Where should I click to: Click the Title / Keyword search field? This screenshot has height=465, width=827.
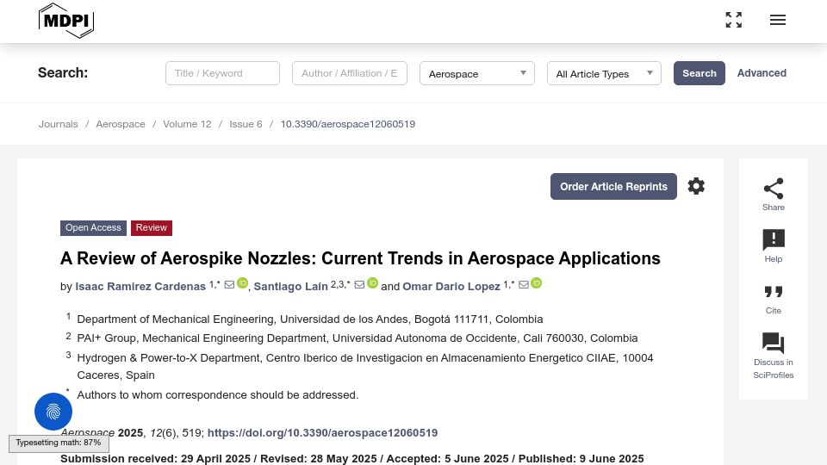click(222, 73)
